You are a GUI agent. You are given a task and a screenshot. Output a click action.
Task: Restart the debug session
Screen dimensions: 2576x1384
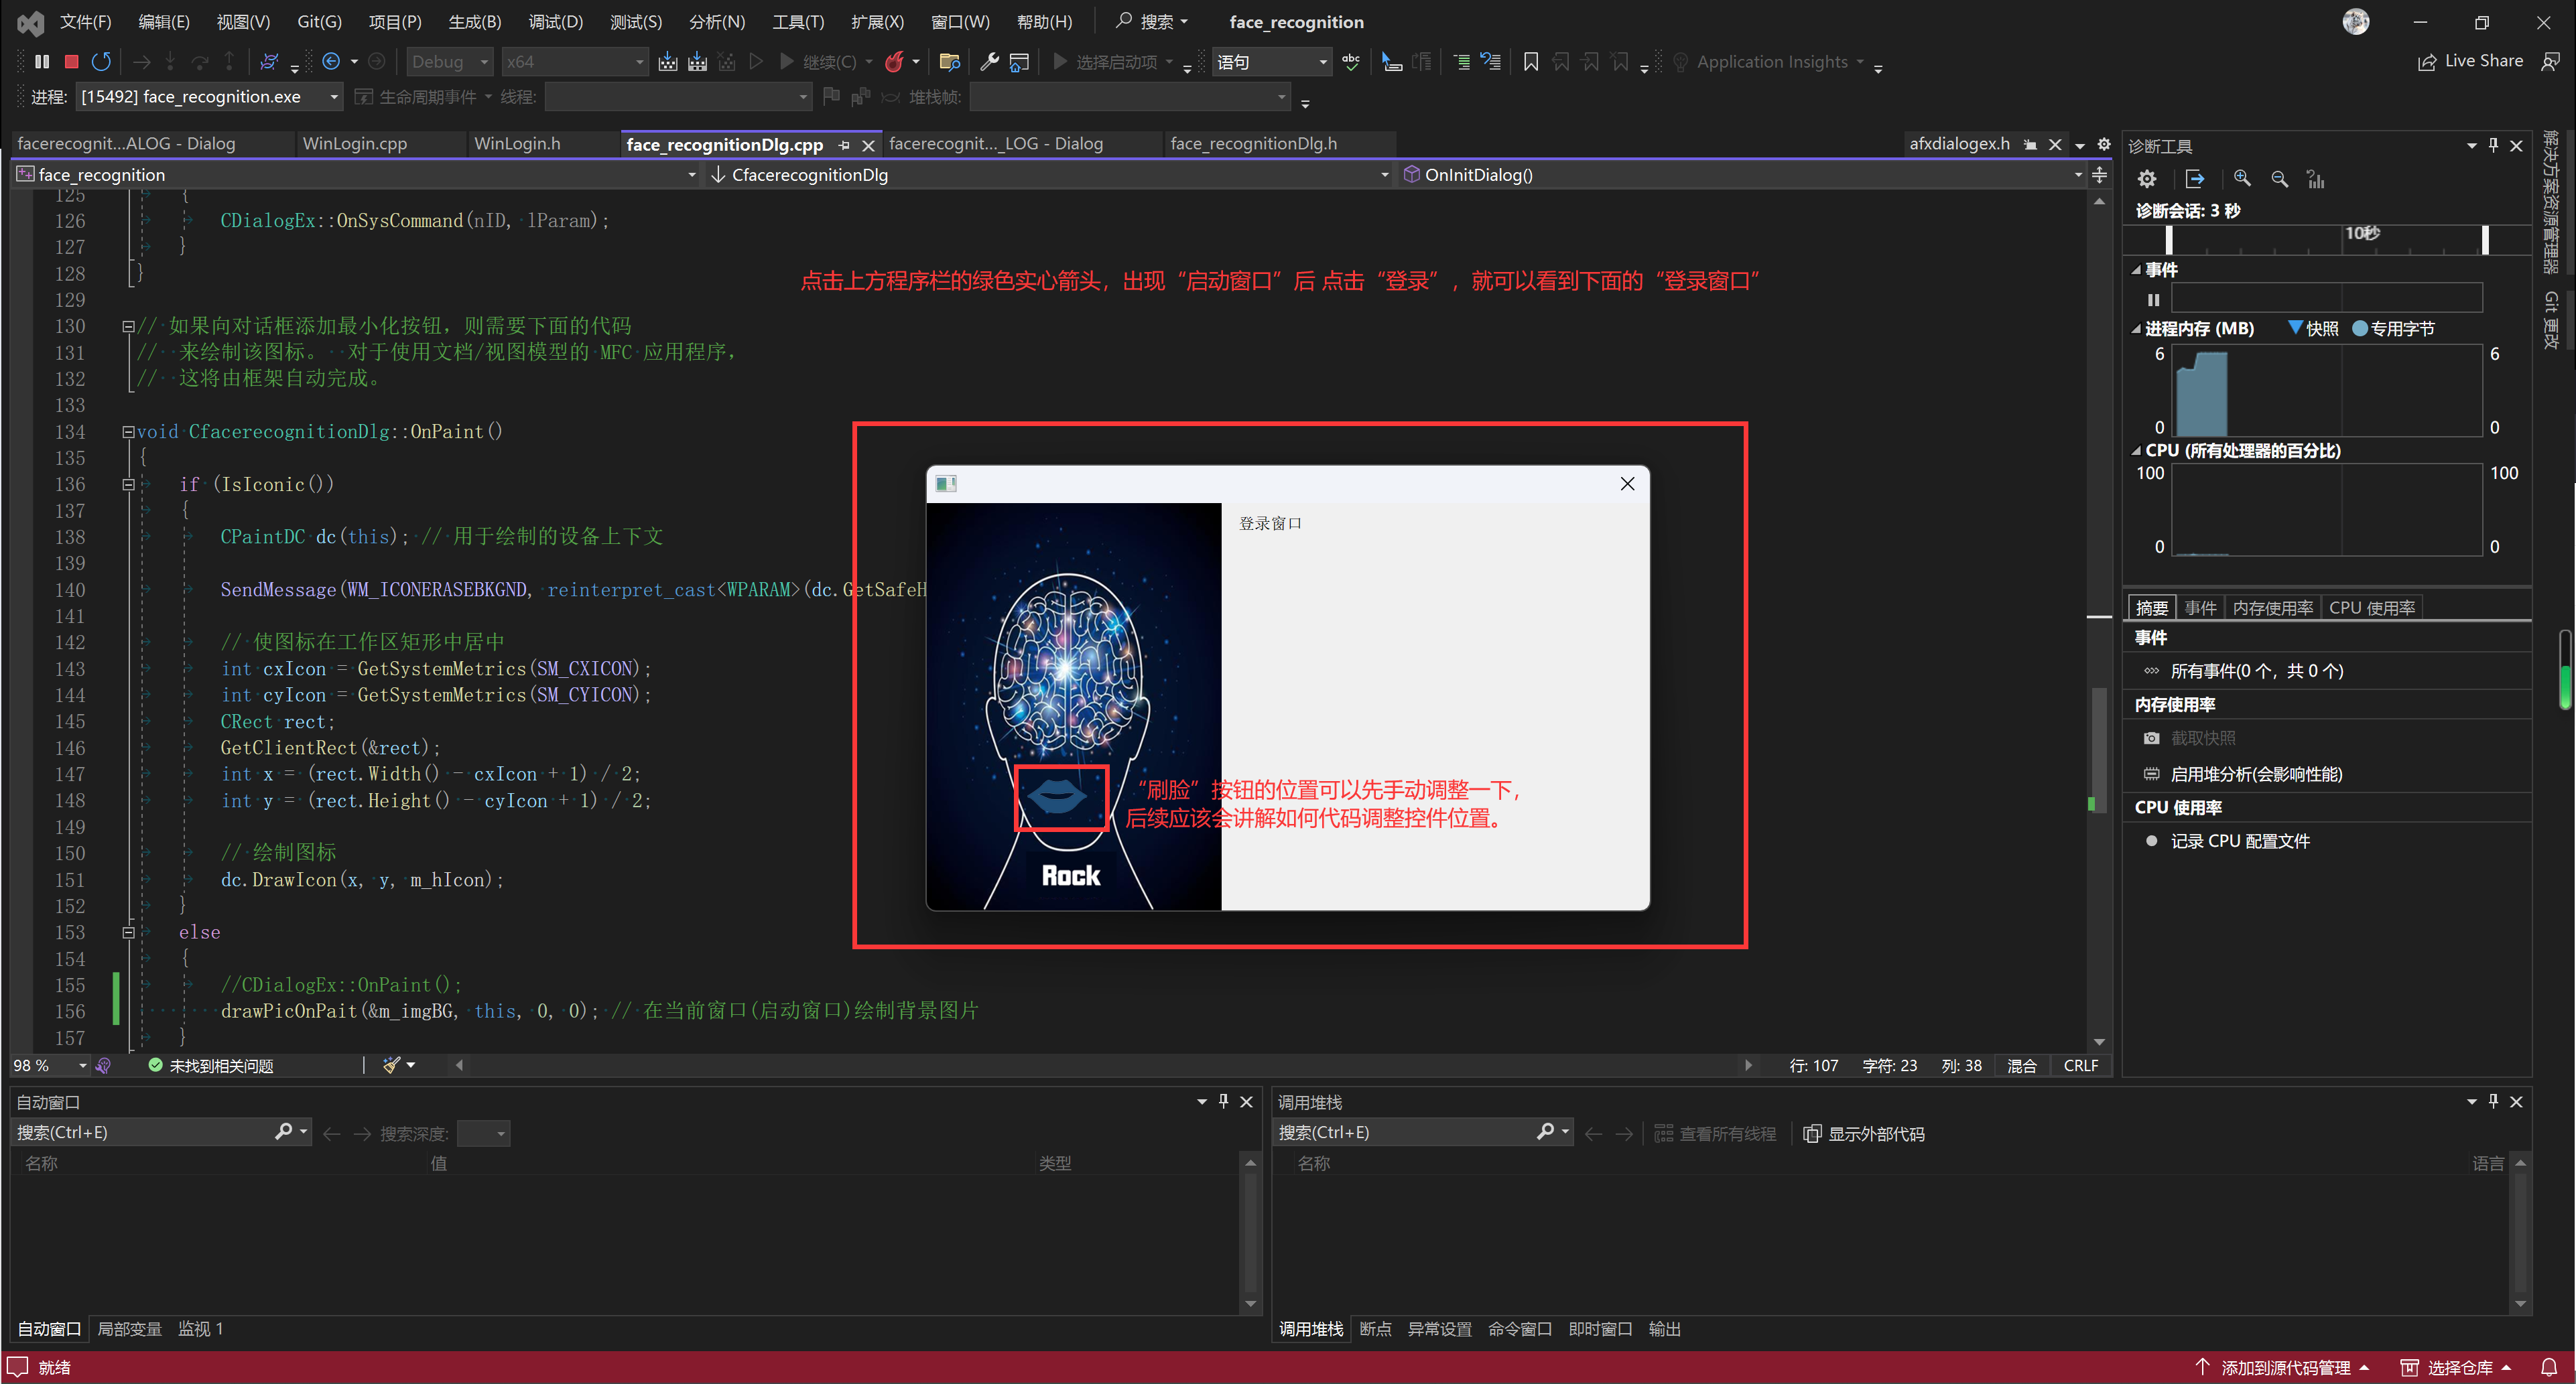pyautogui.click(x=101, y=62)
